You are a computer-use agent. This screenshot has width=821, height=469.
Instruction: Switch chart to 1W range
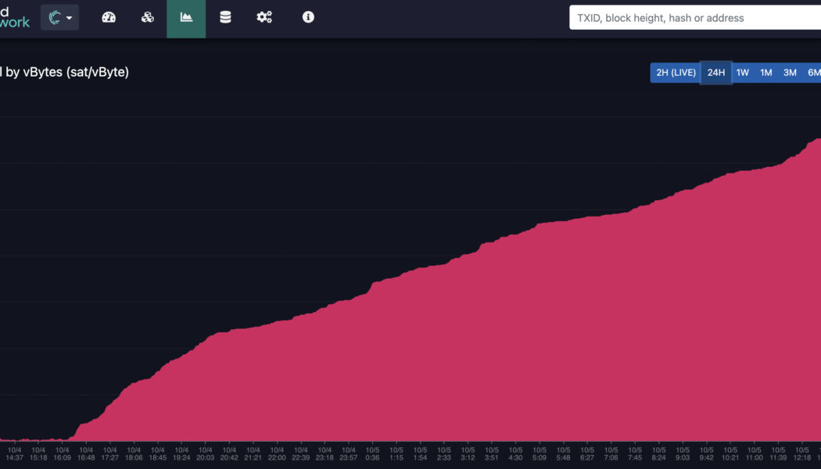pos(743,73)
